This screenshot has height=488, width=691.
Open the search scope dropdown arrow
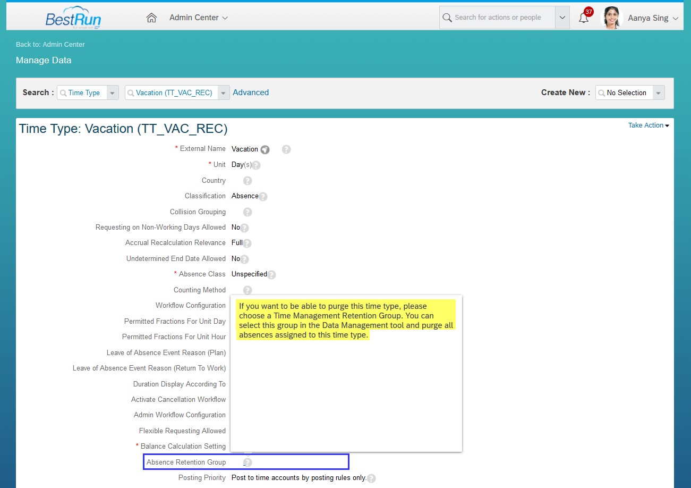[562, 18]
